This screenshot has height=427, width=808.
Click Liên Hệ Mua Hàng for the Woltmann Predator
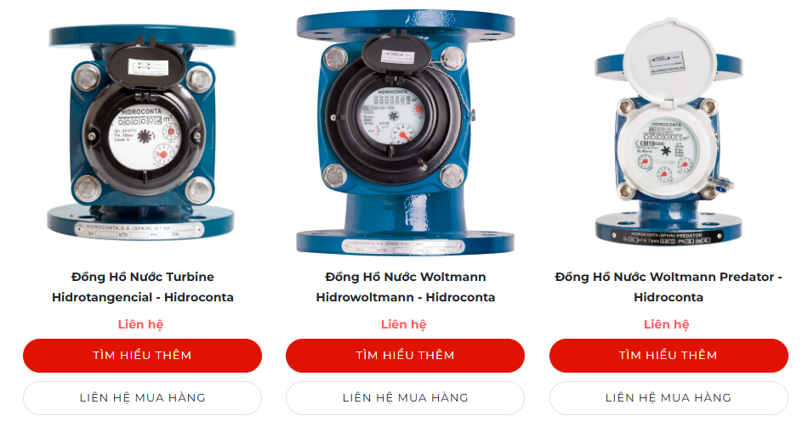tap(669, 397)
